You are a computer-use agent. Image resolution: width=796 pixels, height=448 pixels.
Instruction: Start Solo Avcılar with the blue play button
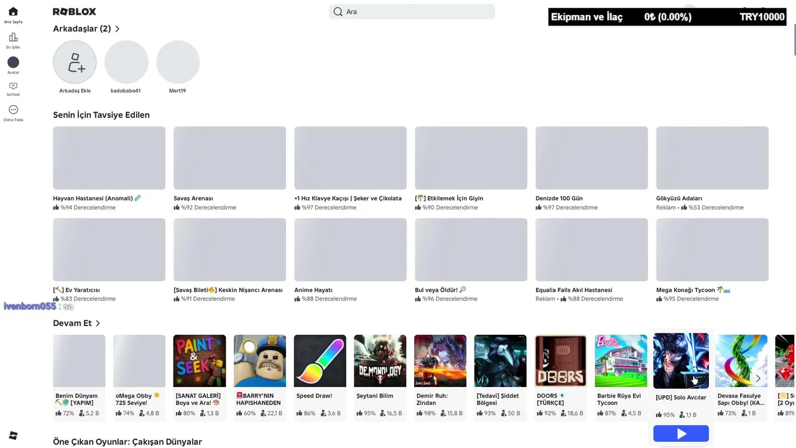tap(681, 434)
